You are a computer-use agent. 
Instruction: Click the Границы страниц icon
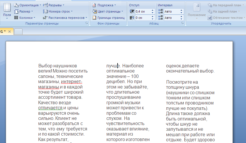pyautogui.click(x=94, y=18)
